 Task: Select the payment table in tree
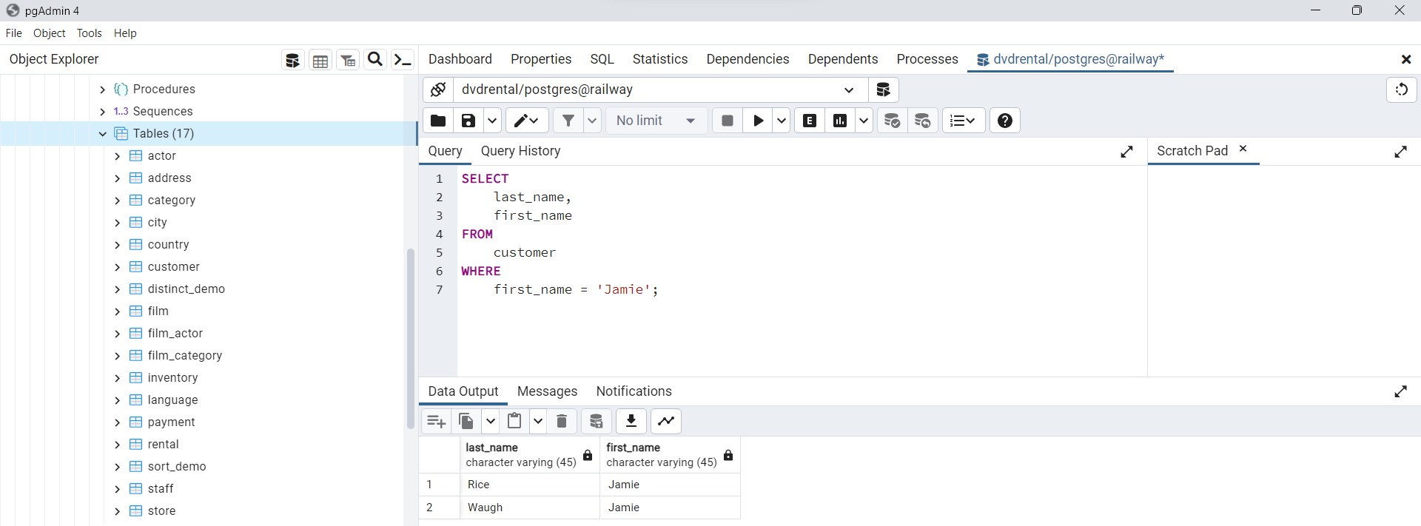coord(172,422)
